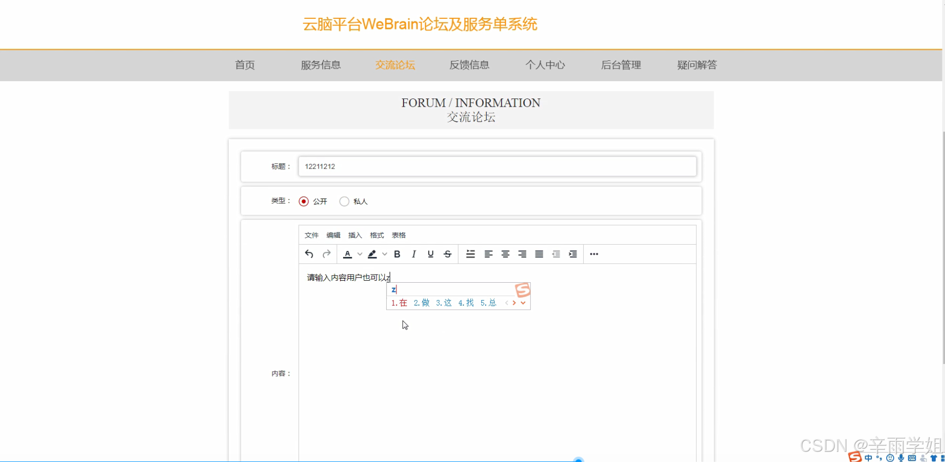The height and width of the screenshot is (462, 945).
Task: Toggle punctuation mode in IME bar
Action: (x=879, y=458)
